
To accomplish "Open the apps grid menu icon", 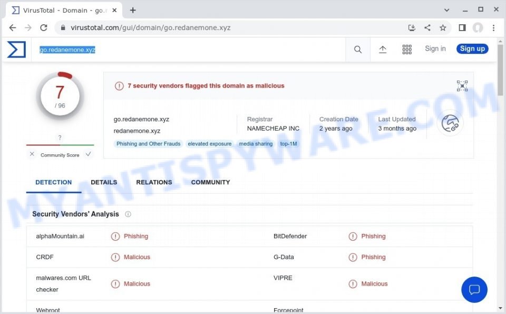I will [407, 50].
